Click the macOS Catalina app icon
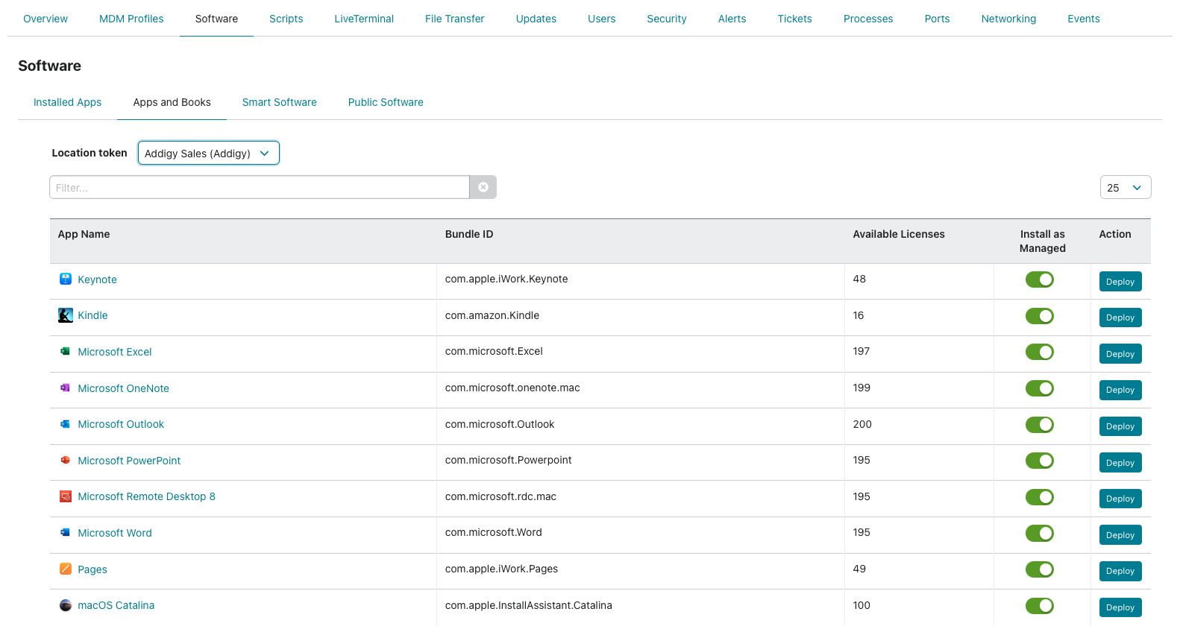This screenshot has height=635, width=1177. [x=66, y=605]
